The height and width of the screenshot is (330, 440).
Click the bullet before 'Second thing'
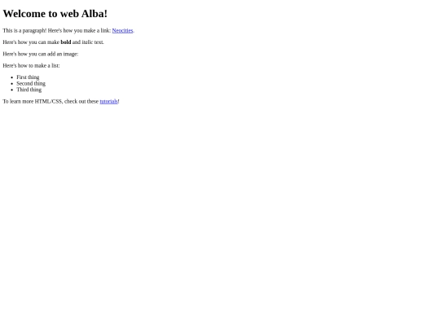click(x=11, y=84)
